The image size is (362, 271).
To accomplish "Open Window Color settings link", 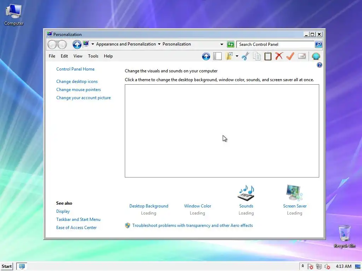I will (x=197, y=206).
